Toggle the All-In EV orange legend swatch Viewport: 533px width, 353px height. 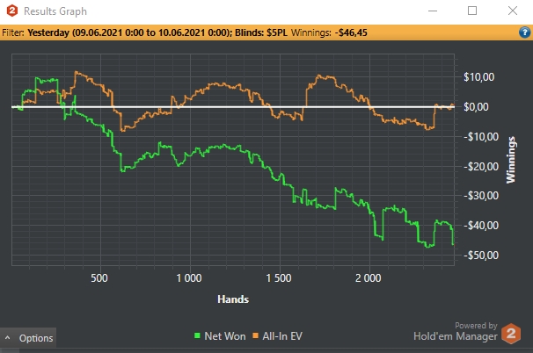(x=255, y=335)
